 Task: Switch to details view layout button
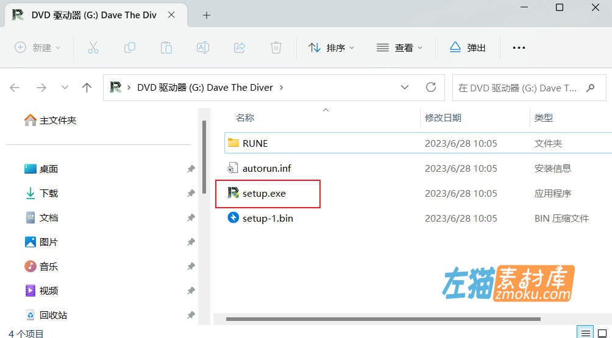coord(585,333)
